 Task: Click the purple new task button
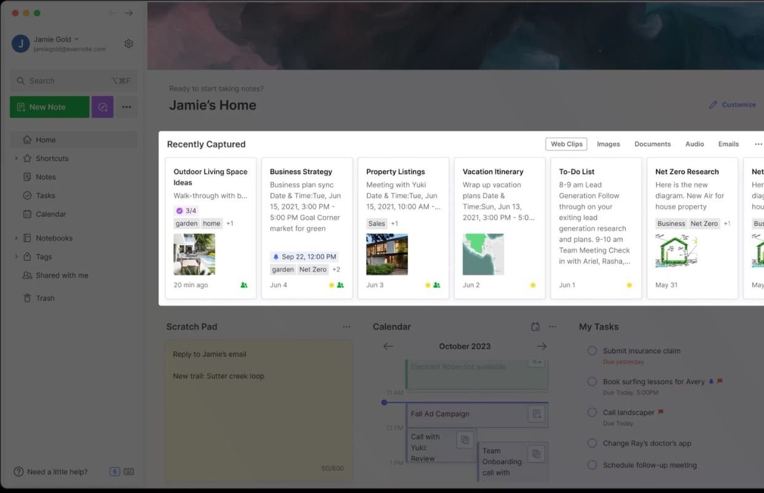(102, 107)
